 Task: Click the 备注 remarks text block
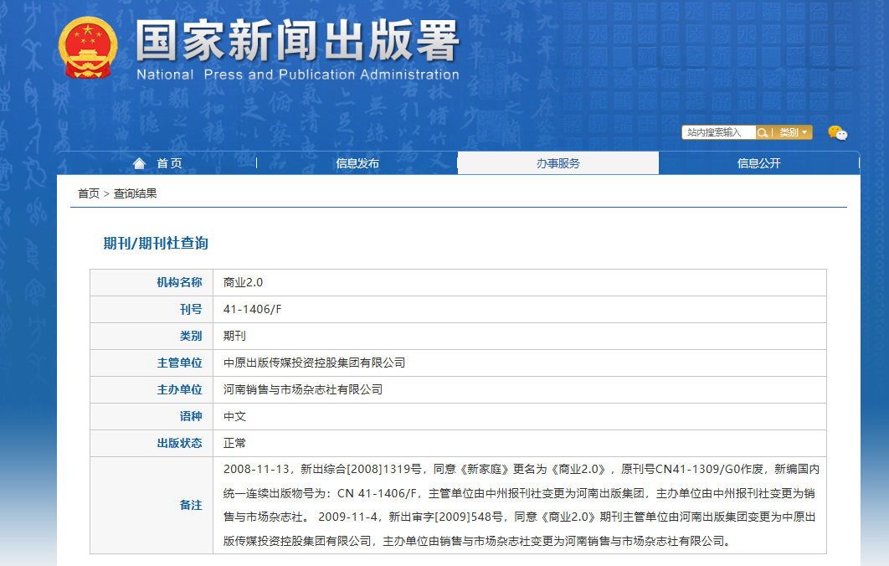[519, 505]
